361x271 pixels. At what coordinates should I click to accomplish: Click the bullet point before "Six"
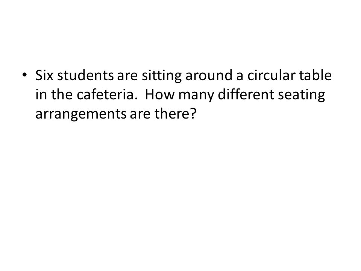(24, 75)
